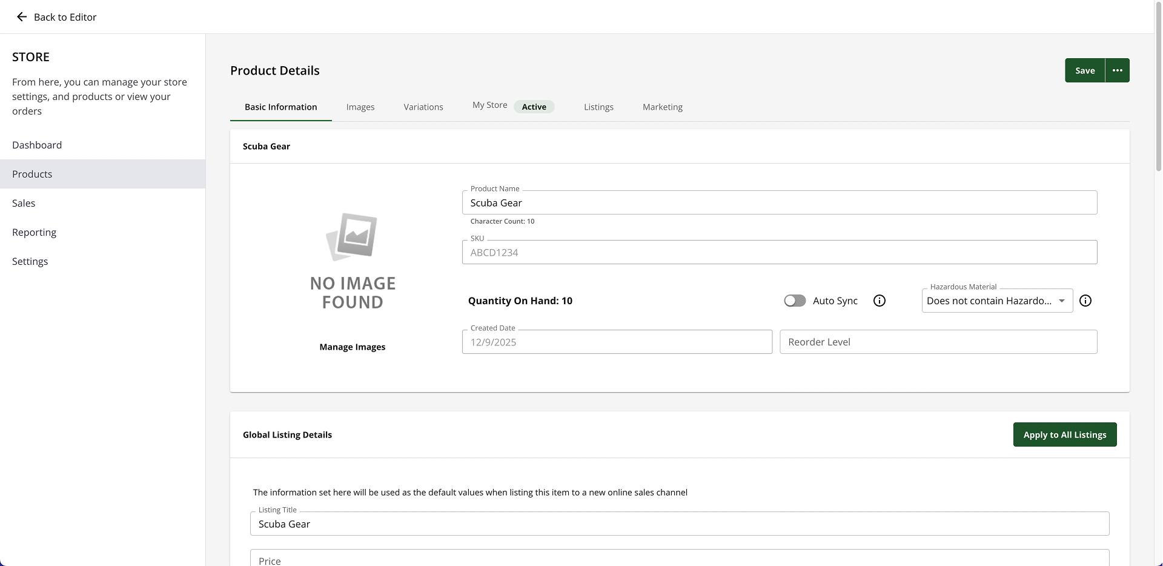Go to the My Store tab
1163x566 pixels.
click(490, 105)
